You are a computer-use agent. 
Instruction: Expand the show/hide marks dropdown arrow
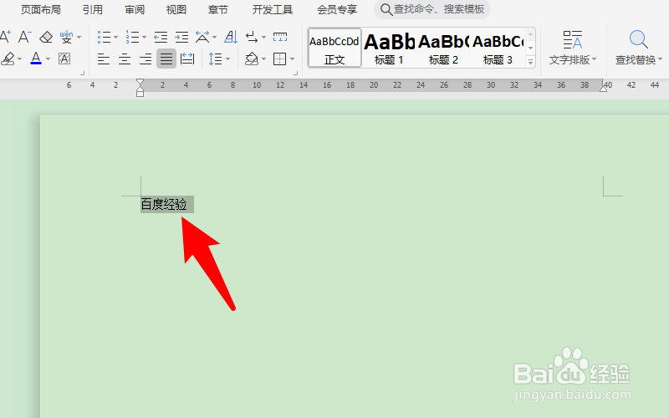[x=263, y=38]
